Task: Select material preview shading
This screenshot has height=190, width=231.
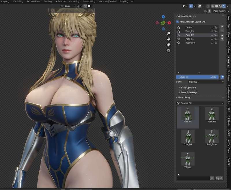Action: [x=220, y=6]
